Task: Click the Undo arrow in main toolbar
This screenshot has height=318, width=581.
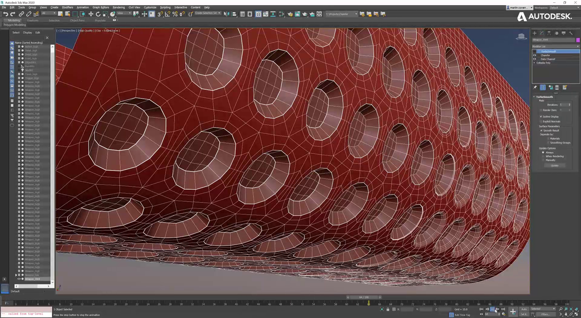Action: (6, 14)
